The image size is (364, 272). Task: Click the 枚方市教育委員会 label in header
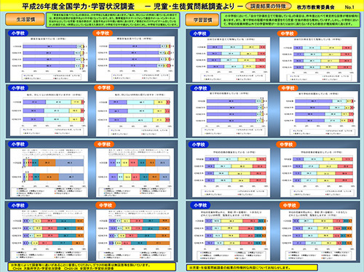coord(315,7)
